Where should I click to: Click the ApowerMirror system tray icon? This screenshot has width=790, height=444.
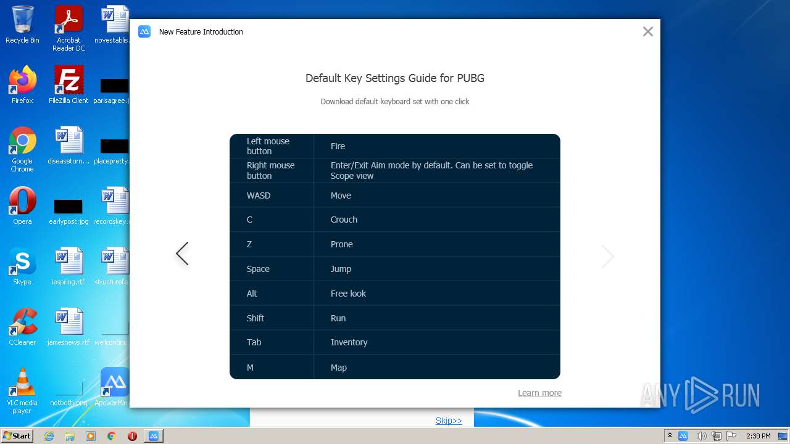point(683,436)
